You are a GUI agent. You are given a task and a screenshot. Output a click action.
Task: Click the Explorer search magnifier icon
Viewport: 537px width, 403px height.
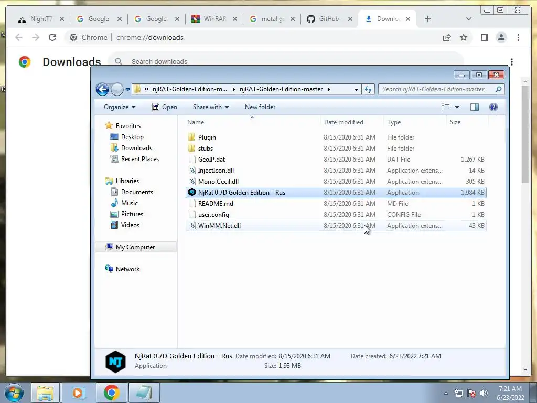498,89
